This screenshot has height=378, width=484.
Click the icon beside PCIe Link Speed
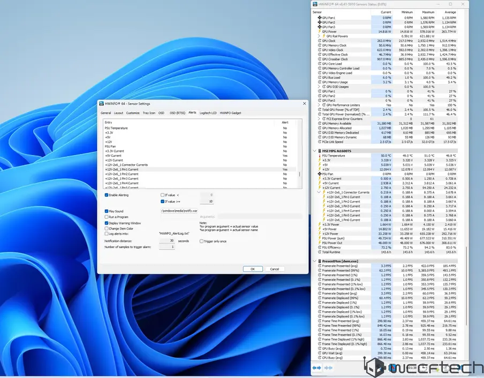(x=320, y=142)
